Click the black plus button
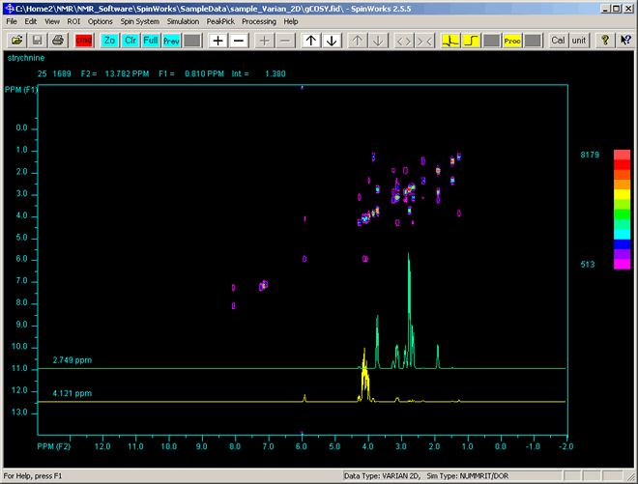The width and height of the screenshot is (638, 484). [x=218, y=41]
